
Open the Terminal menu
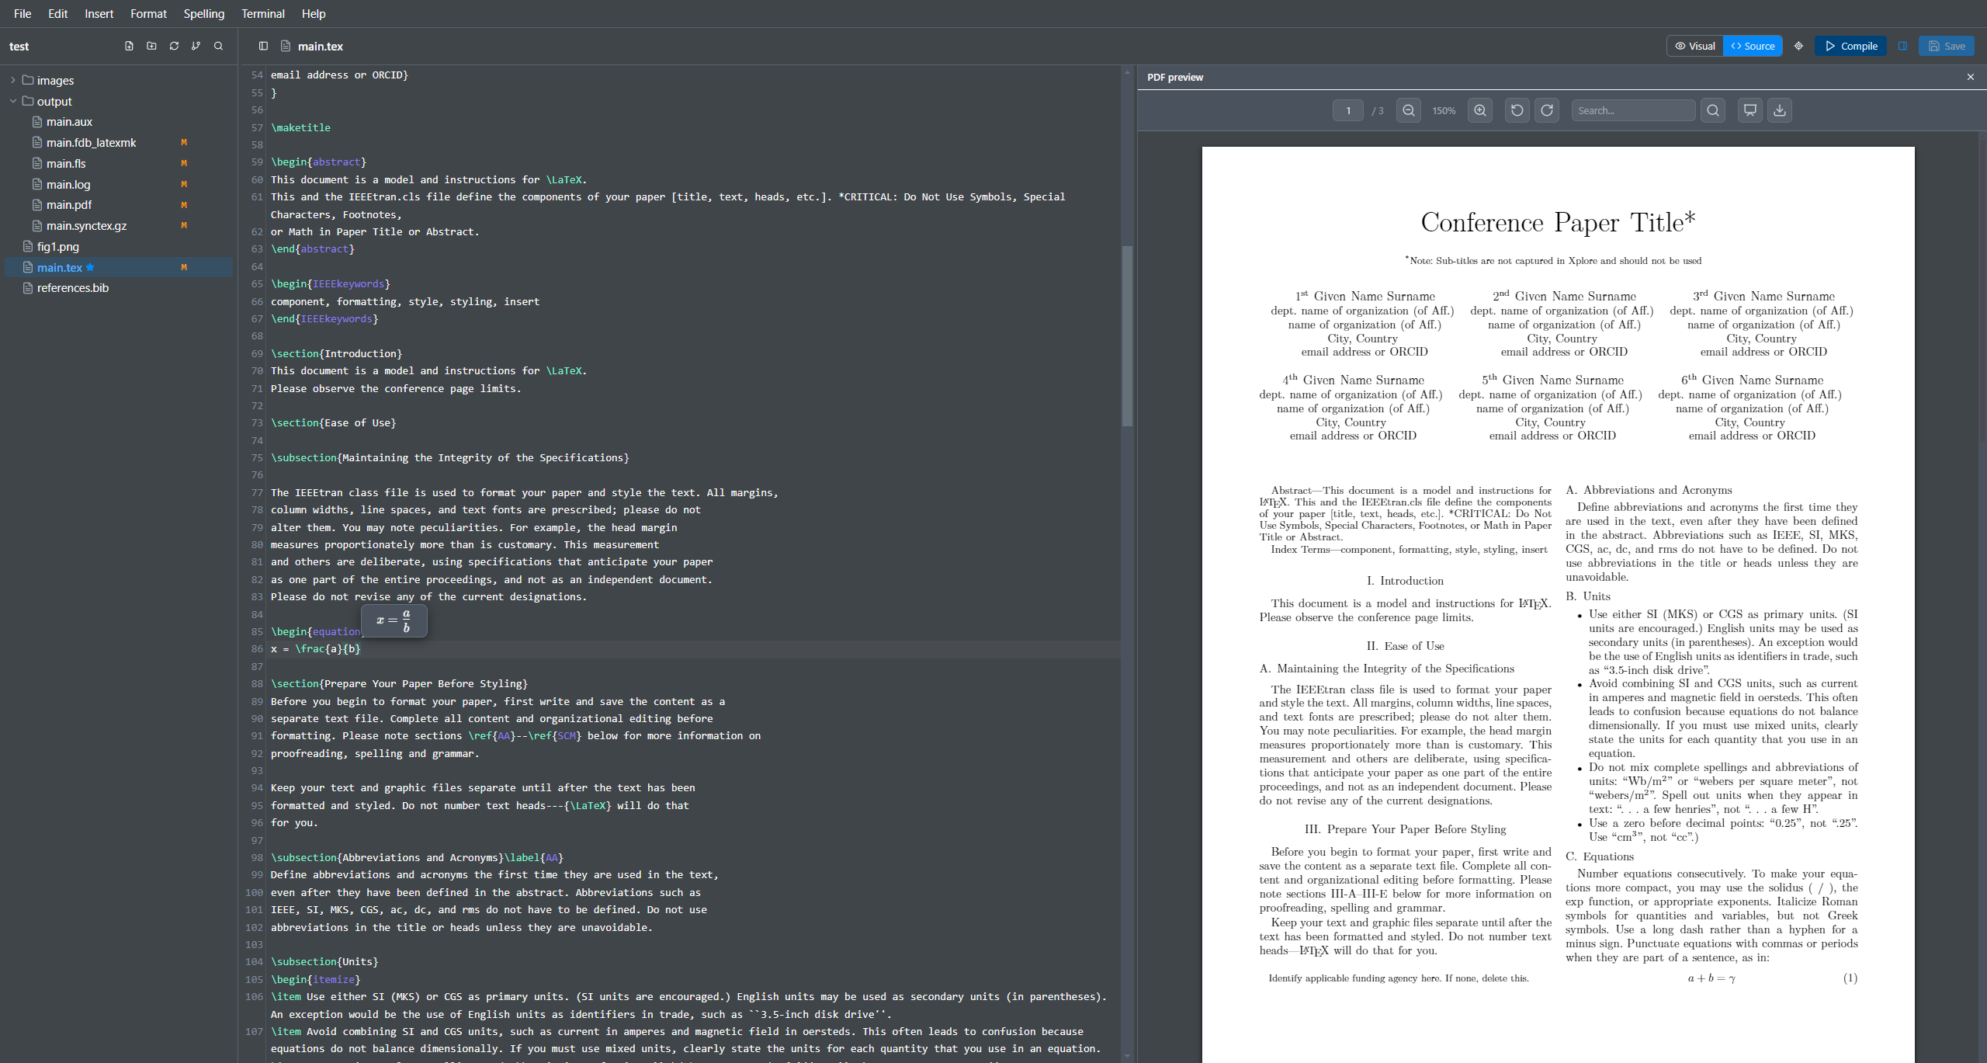click(263, 13)
